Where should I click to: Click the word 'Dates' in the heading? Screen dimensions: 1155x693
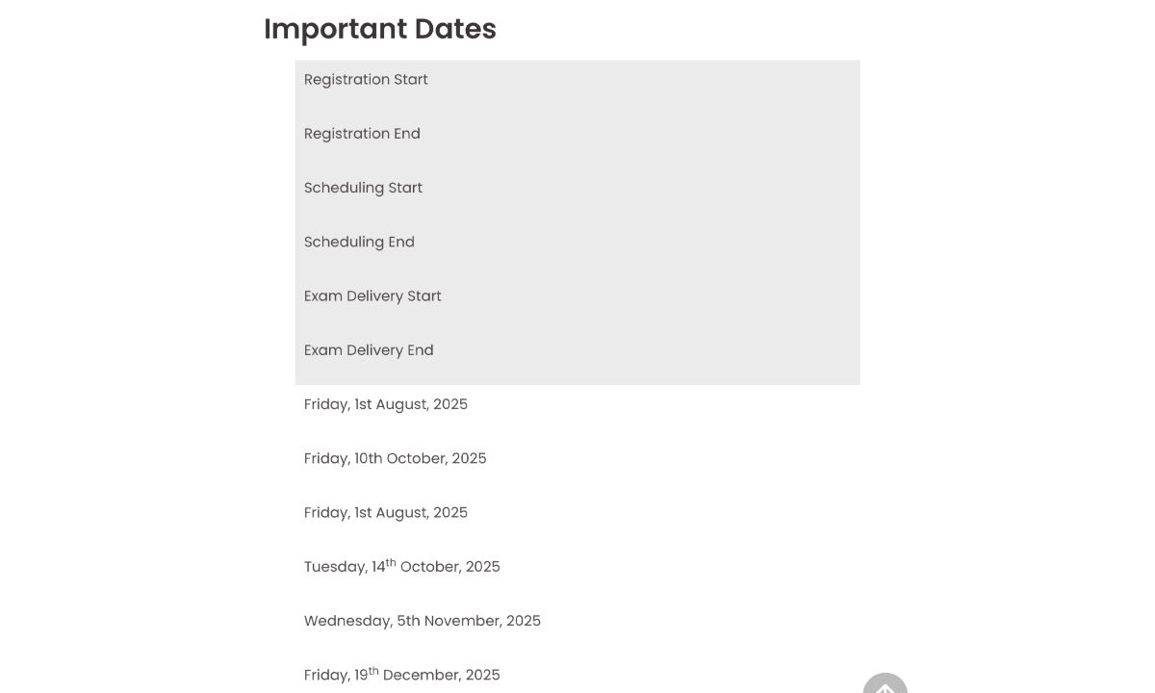tap(455, 30)
